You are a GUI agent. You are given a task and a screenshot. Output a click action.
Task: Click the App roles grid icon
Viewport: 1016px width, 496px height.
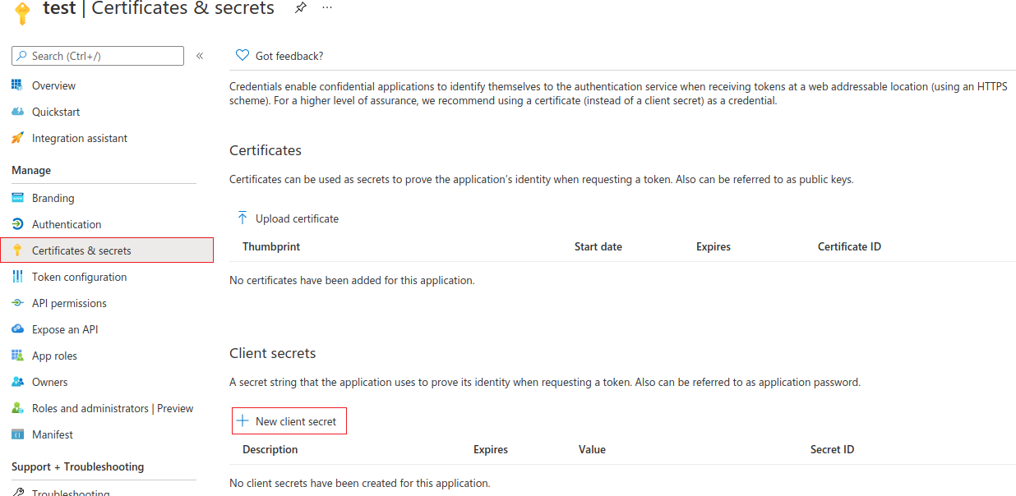(x=17, y=356)
